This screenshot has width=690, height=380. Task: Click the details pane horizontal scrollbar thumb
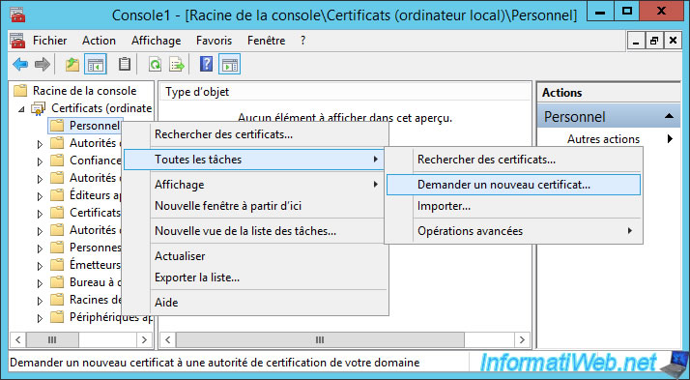[x=320, y=340]
